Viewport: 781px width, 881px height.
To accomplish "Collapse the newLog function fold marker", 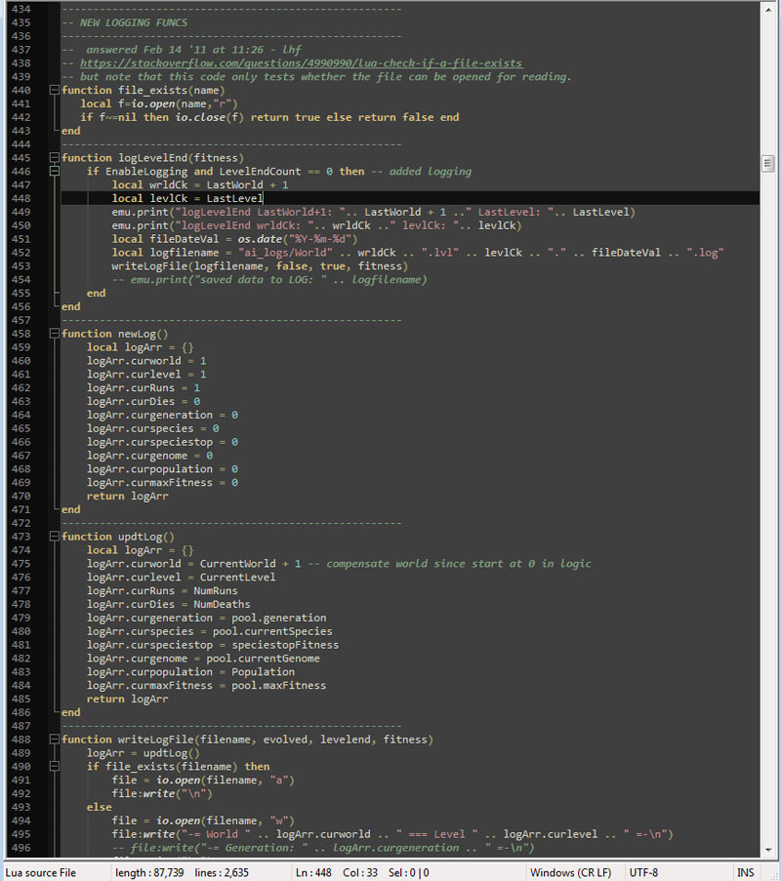I will pyautogui.click(x=53, y=334).
